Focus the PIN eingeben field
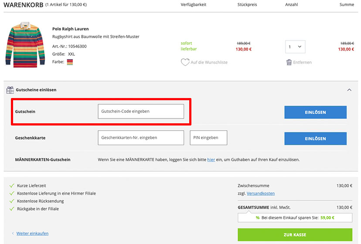This screenshot has height=244, width=361. (x=208, y=138)
